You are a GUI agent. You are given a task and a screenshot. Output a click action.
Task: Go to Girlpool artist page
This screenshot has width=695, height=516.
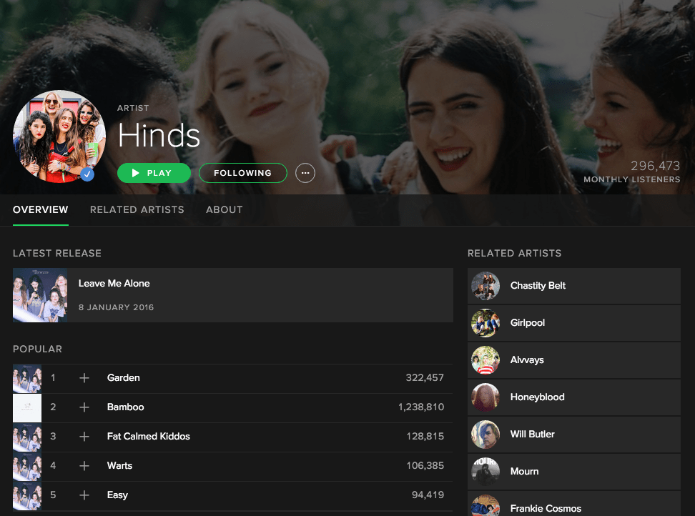528,323
